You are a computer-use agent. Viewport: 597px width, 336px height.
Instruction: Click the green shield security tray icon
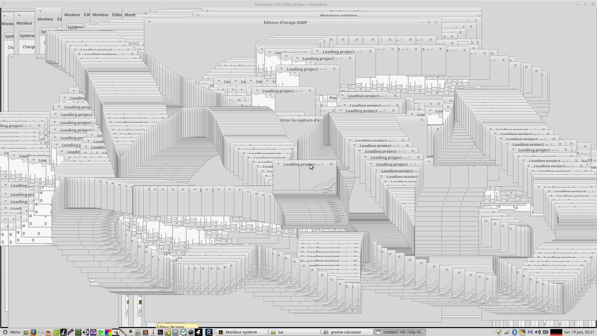tap(499, 332)
